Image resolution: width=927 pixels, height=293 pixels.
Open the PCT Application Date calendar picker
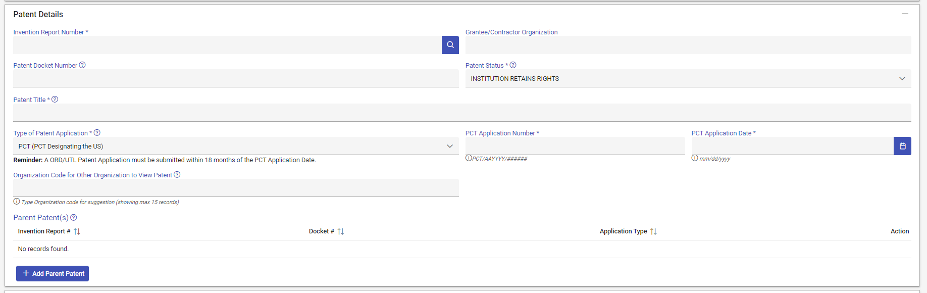pyautogui.click(x=902, y=146)
